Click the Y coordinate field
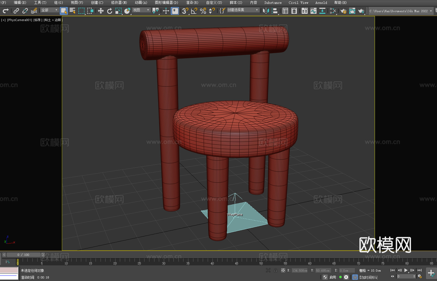This screenshot has width=437, height=281. pos(323,271)
